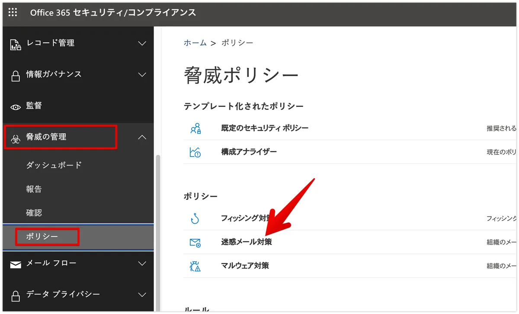Expand the 情報ガバナンス section chevron
The image size is (519, 314).
pyautogui.click(x=142, y=75)
